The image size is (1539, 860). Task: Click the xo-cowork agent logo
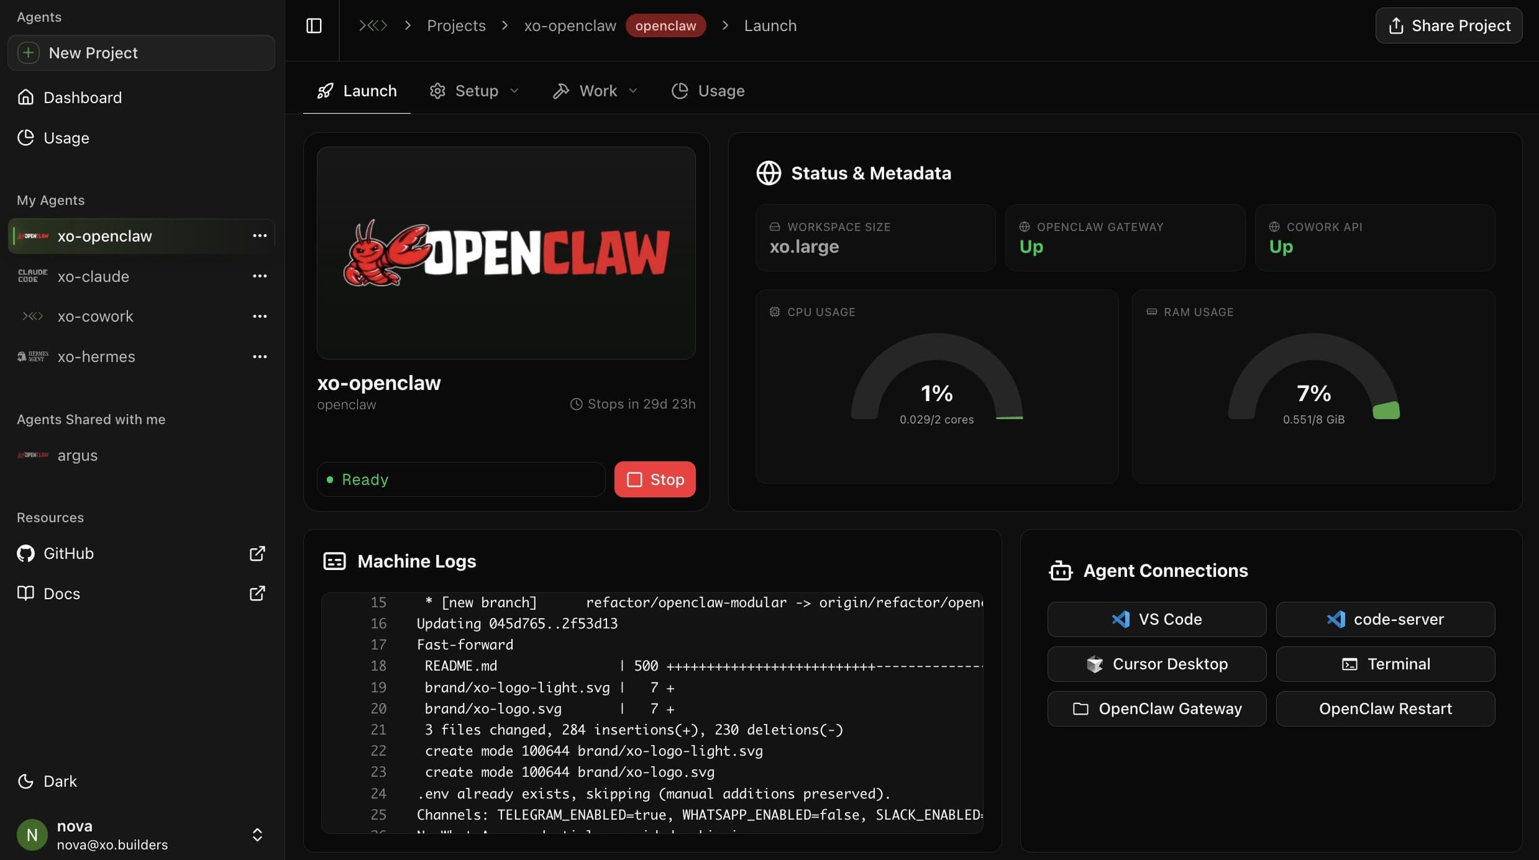33,316
